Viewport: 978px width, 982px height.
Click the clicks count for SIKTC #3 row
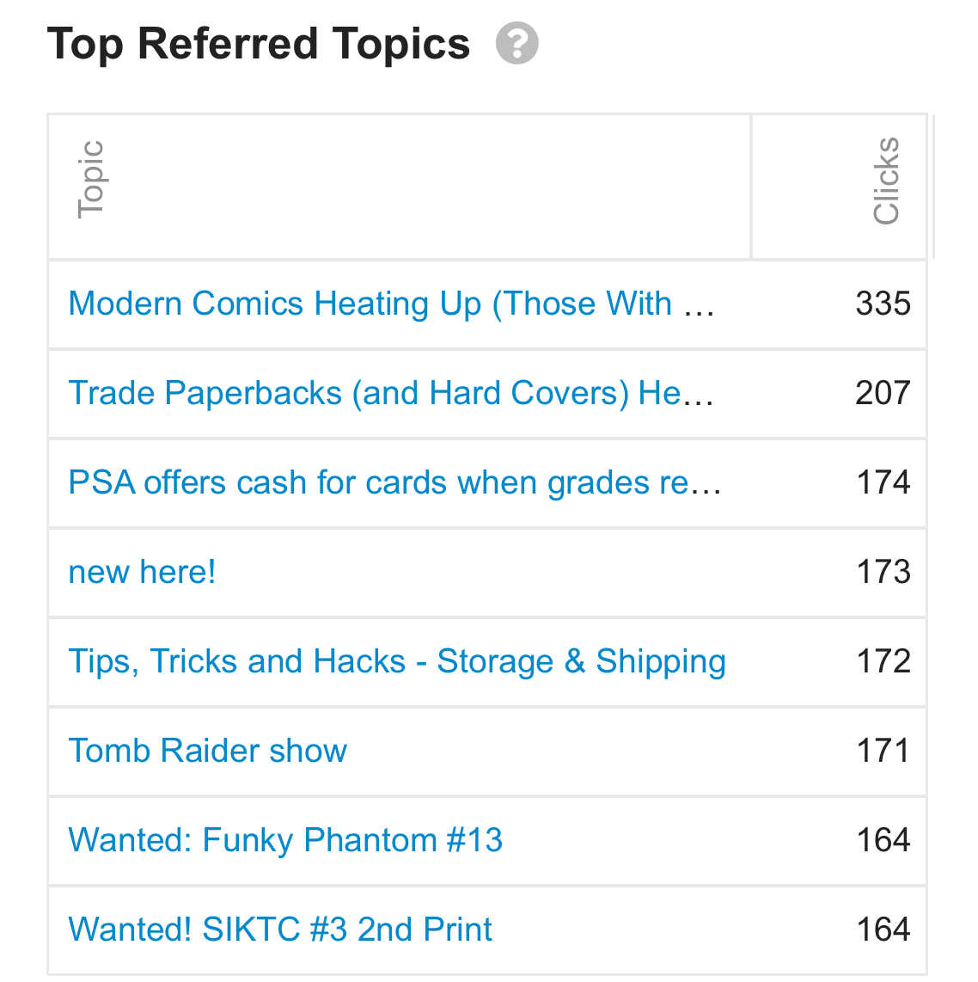883,930
